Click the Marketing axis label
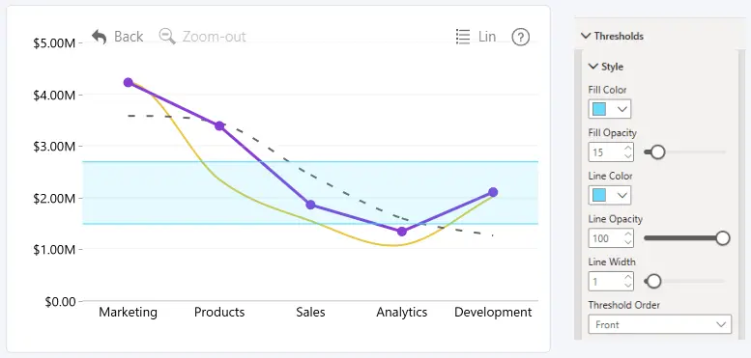The height and width of the screenshot is (358, 751). tap(128, 313)
